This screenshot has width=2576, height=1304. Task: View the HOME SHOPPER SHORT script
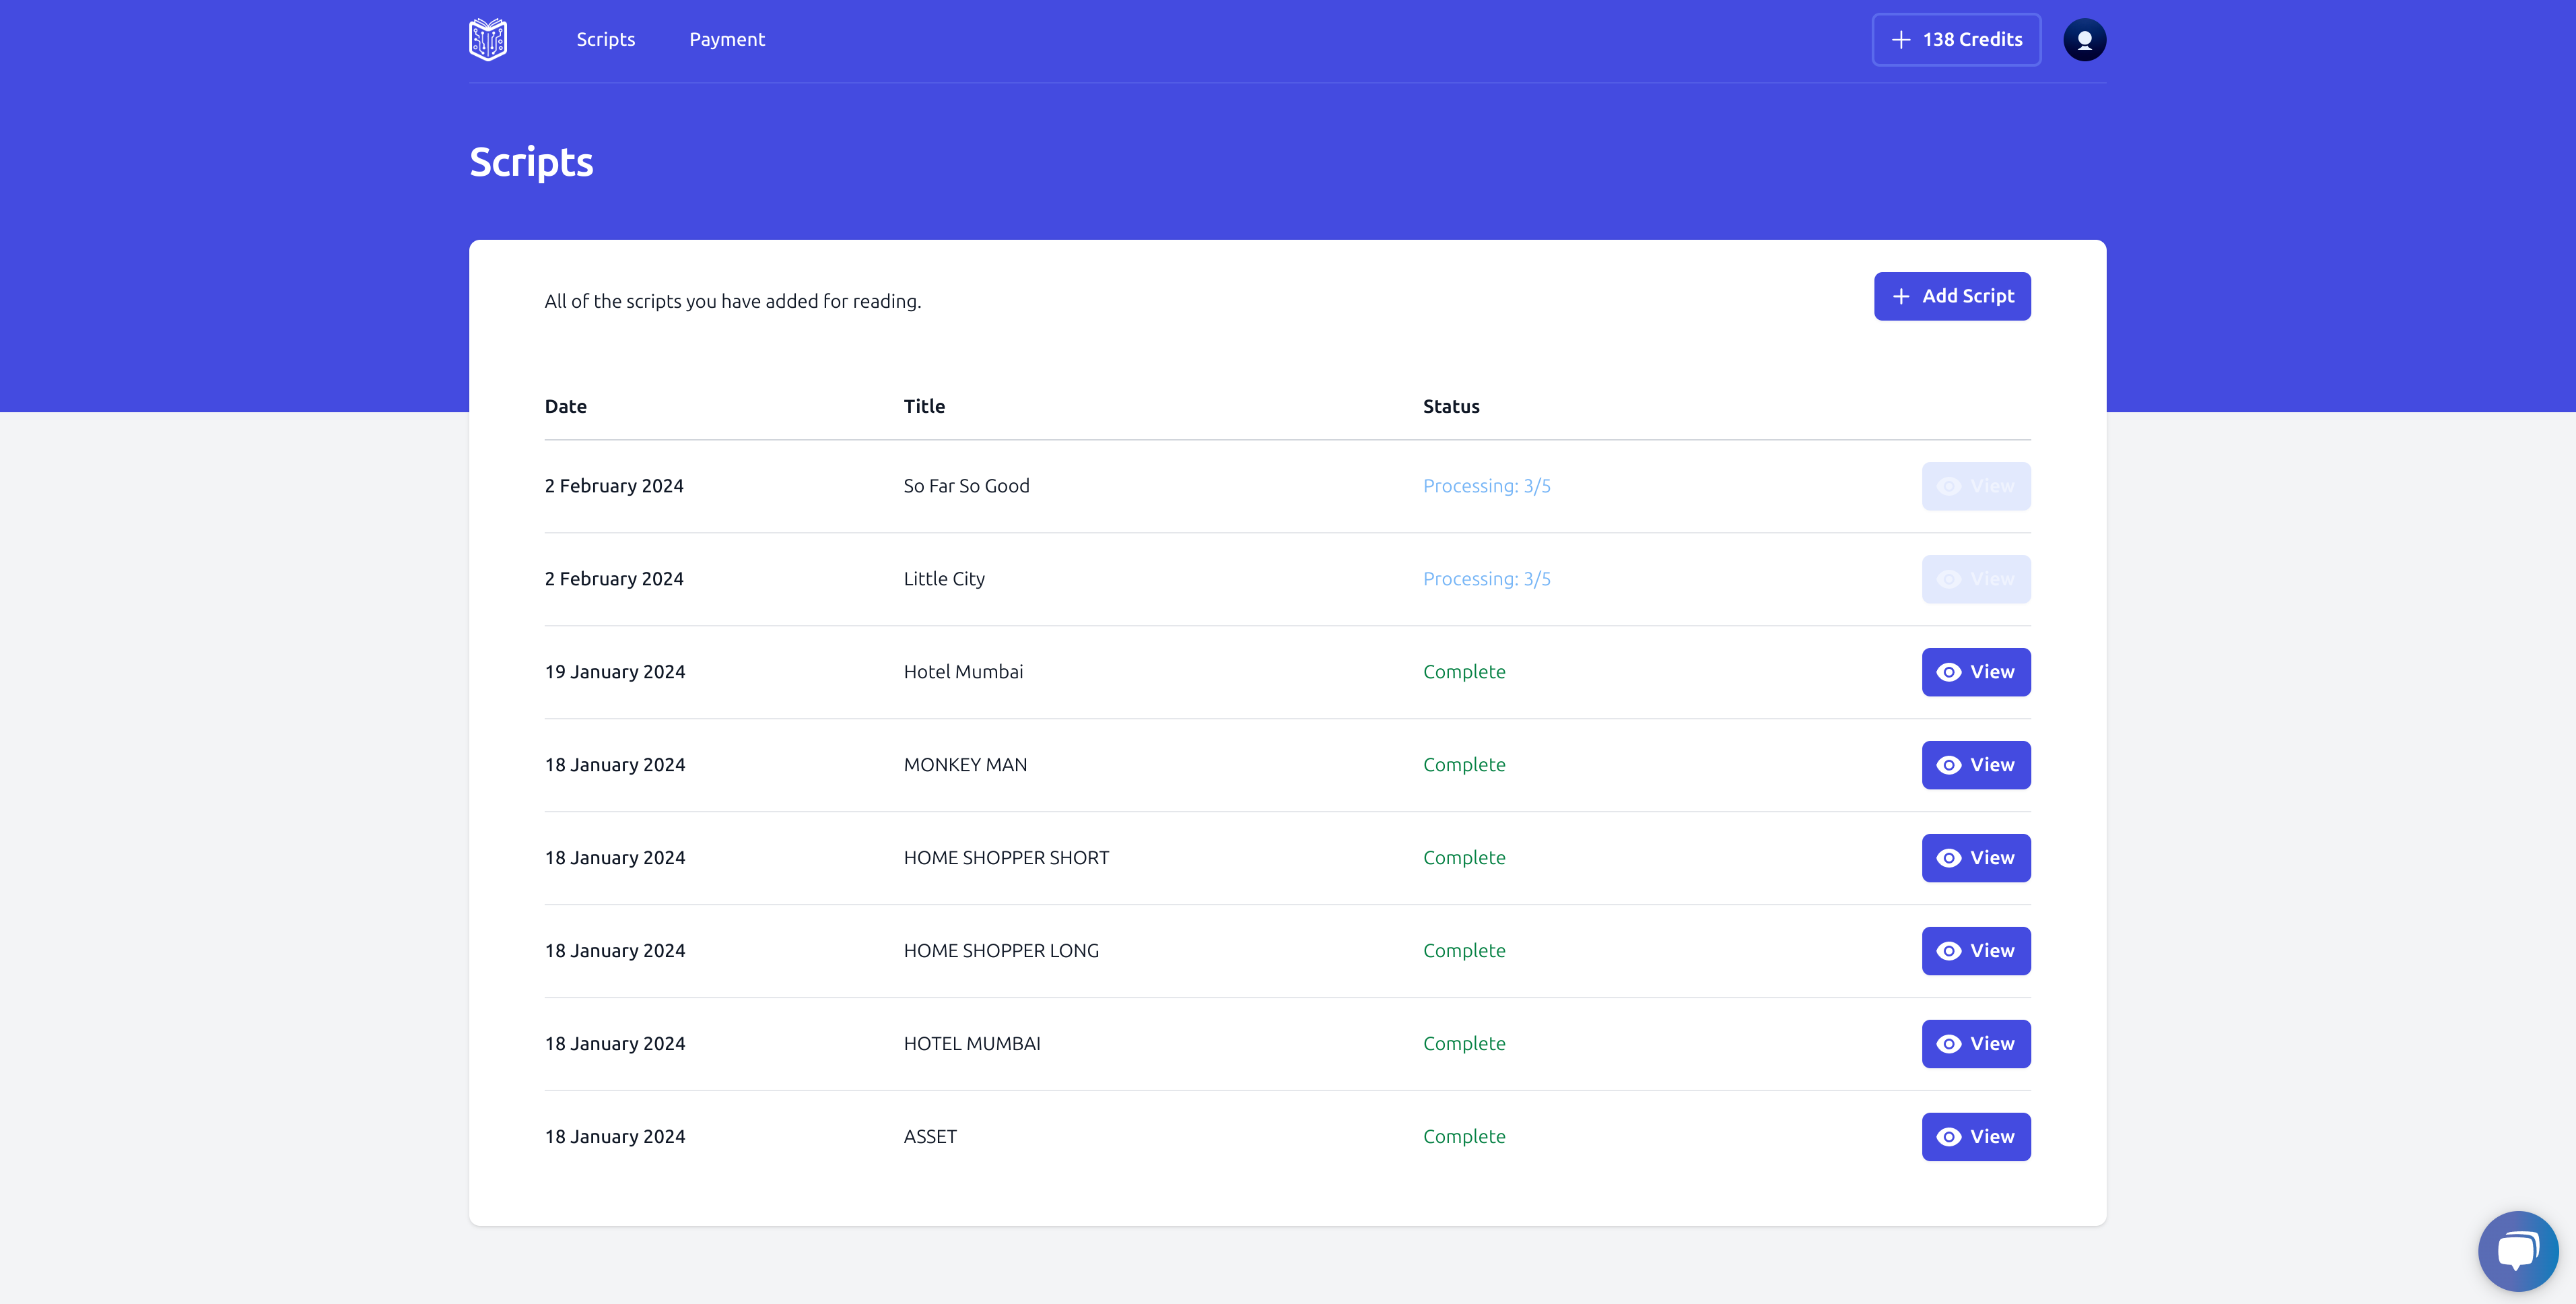click(1975, 859)
